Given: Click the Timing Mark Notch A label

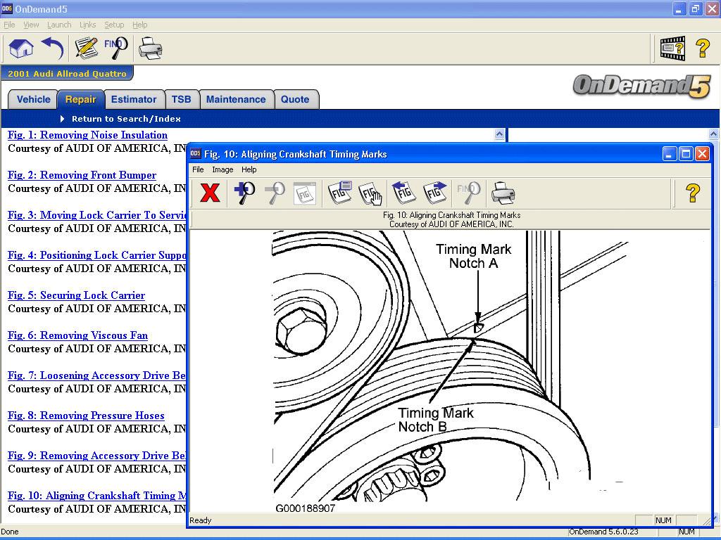Looking at the screenshot, I should 474,256.
